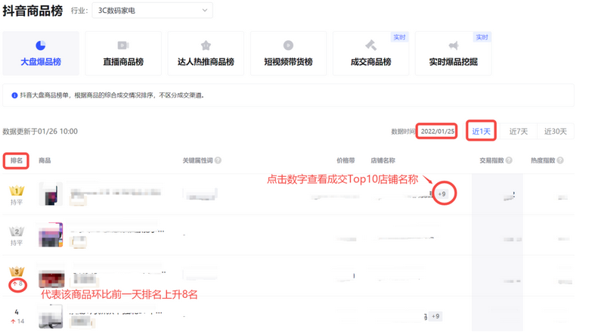
Task: Click the 数据更新于01/26 10:00 text
Action: (x=40, y=132)
